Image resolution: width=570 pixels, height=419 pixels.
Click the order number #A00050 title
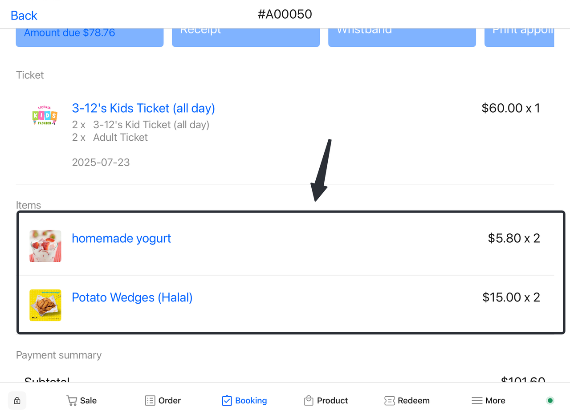pyautogui.click(x=285, y=14)
